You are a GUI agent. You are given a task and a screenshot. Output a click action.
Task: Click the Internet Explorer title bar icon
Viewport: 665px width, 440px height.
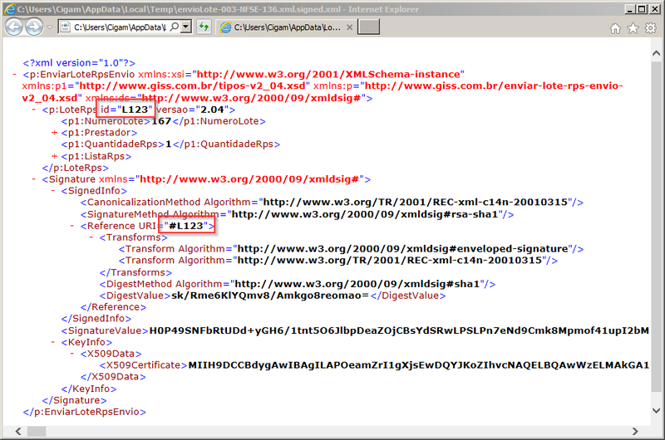click(x=9, y=9)
